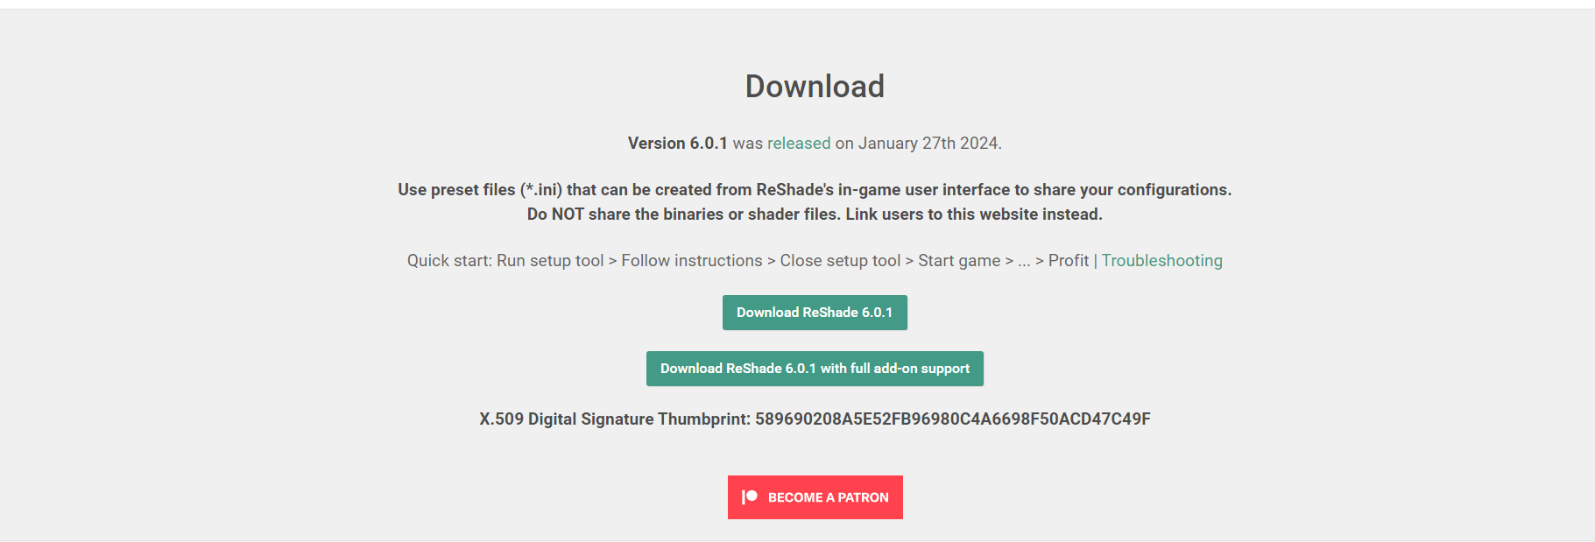
Task: Click the "Quick start:" label
Action: tap(449, 261)
